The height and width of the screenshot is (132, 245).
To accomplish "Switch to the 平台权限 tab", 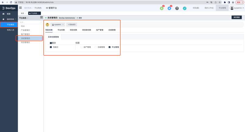I will [x=61, y=30].
